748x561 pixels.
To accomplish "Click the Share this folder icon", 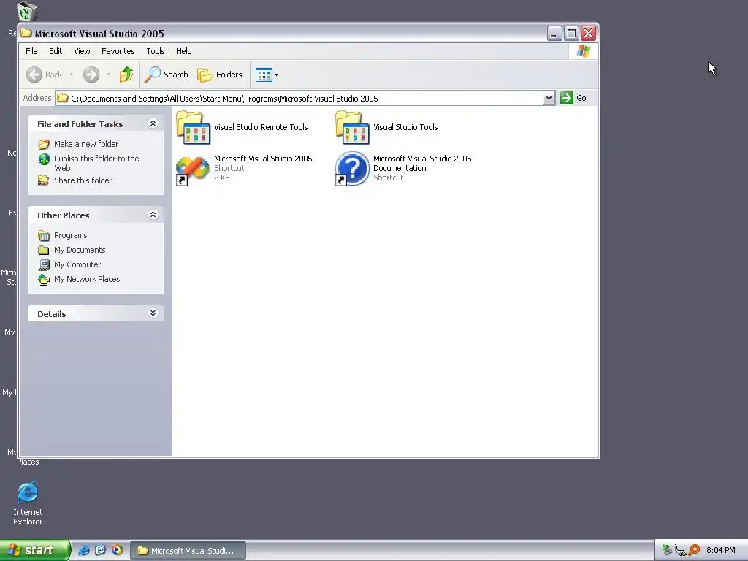I will pyautogui.click(x=44, y=180).
